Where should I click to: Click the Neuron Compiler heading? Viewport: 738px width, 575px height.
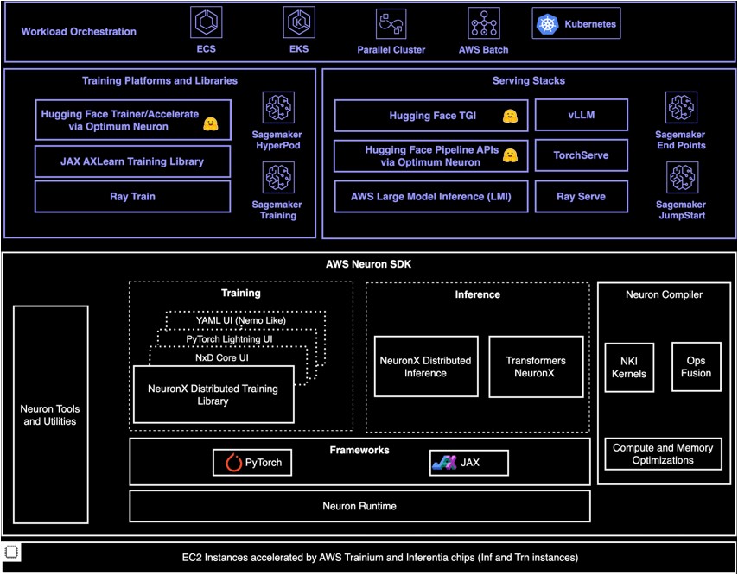[664, 294]
